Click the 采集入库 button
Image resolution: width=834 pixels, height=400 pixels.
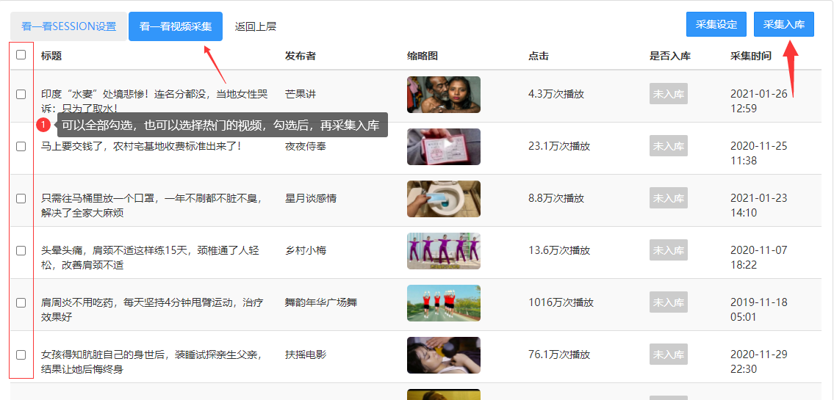[x=784, y=24]
